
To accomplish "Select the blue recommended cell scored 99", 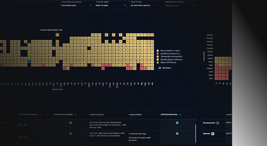I will [29, 62].
